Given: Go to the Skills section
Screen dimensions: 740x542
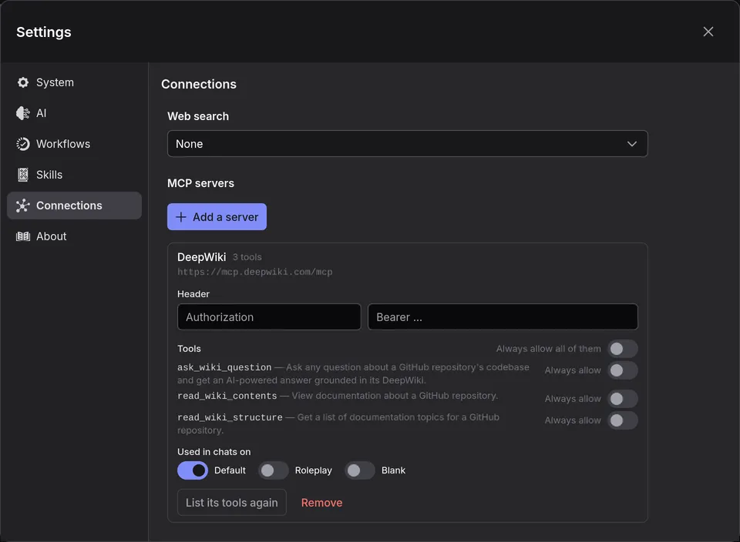Looking at the screenshot, I should [74, 175].
